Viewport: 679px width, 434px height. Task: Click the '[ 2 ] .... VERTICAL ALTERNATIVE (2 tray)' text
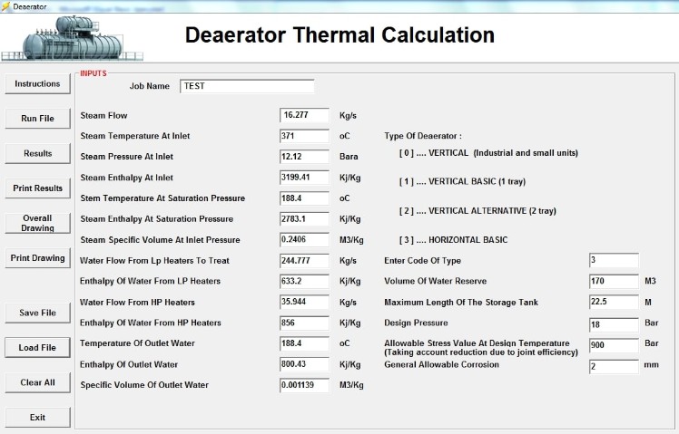[x=477, y=211]
